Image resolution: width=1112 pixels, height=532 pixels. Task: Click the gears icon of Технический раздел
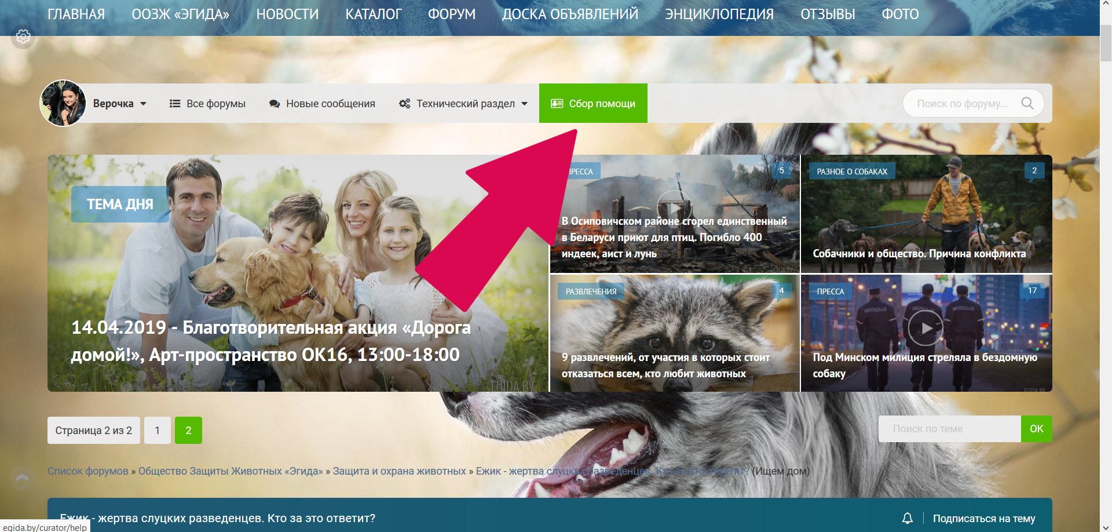404,104
